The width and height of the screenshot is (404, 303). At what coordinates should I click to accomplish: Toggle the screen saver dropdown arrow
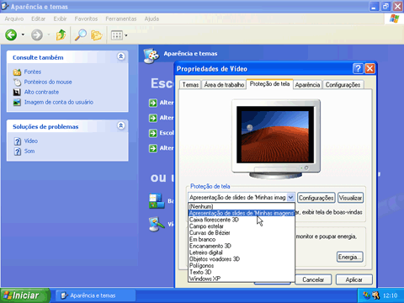(291, 198)
